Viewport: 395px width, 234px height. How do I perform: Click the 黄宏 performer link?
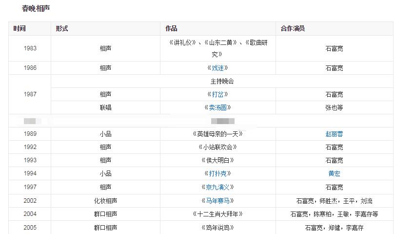click(x=334, y=173)
